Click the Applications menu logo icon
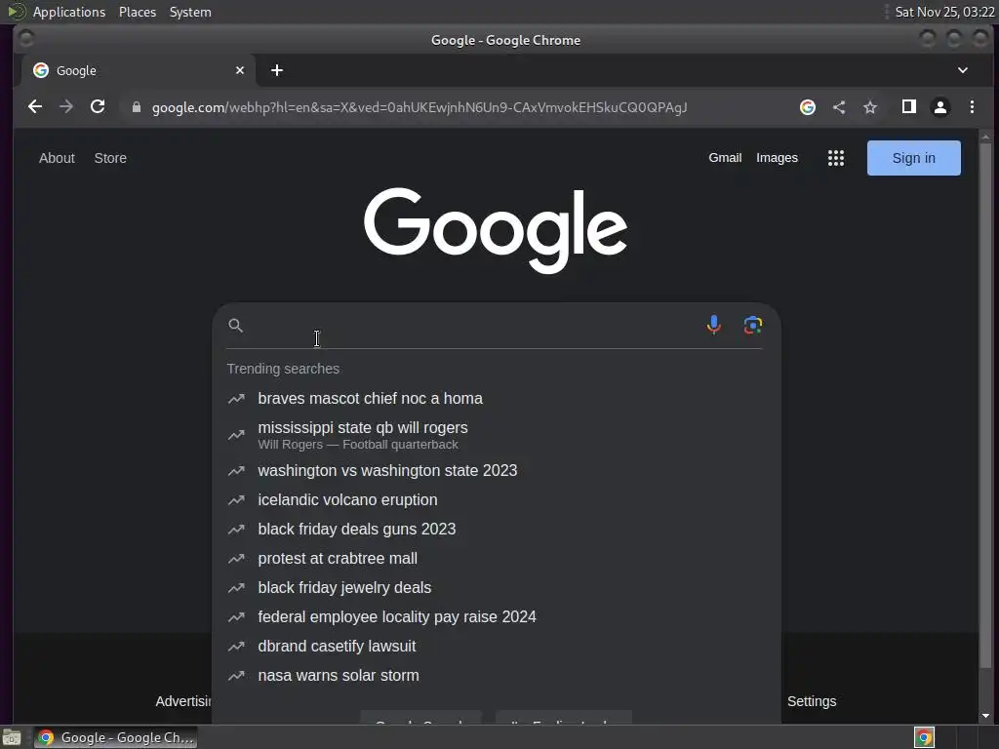Viewport: 999px width, 749px height. 17,12
